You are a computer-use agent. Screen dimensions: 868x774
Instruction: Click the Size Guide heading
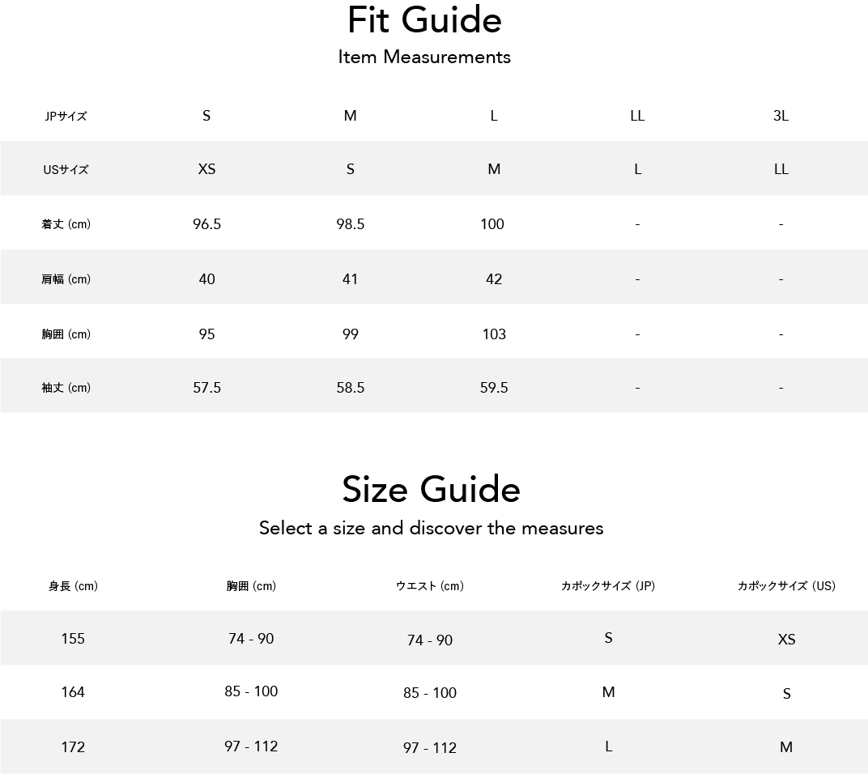[432, 490]
